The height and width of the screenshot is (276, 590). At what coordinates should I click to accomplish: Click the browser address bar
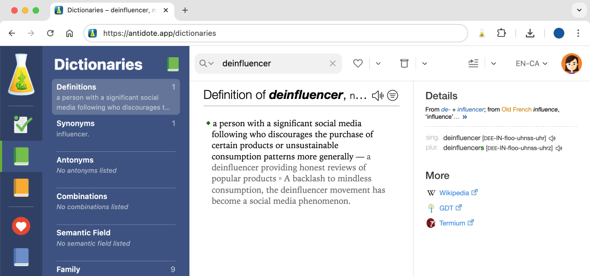[x=278, y=33]
